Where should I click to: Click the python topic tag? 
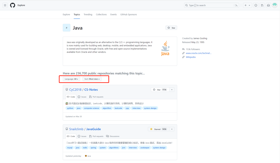[x=70, y=108]
